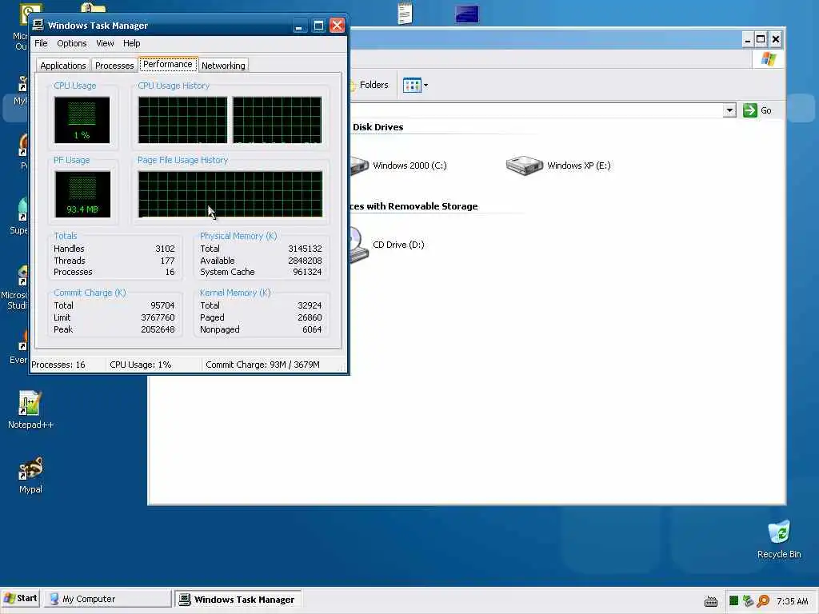Click the CPU Usage gauge graph
The image size is (819, 614).
(82, 120)
